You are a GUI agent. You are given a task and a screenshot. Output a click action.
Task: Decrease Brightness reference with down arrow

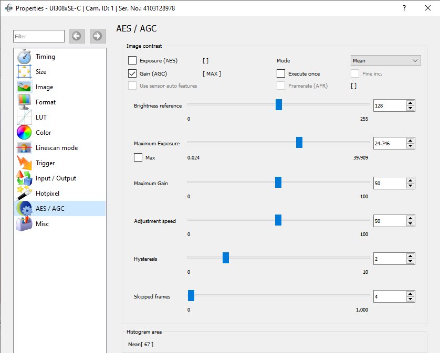(x=410, y=108)
